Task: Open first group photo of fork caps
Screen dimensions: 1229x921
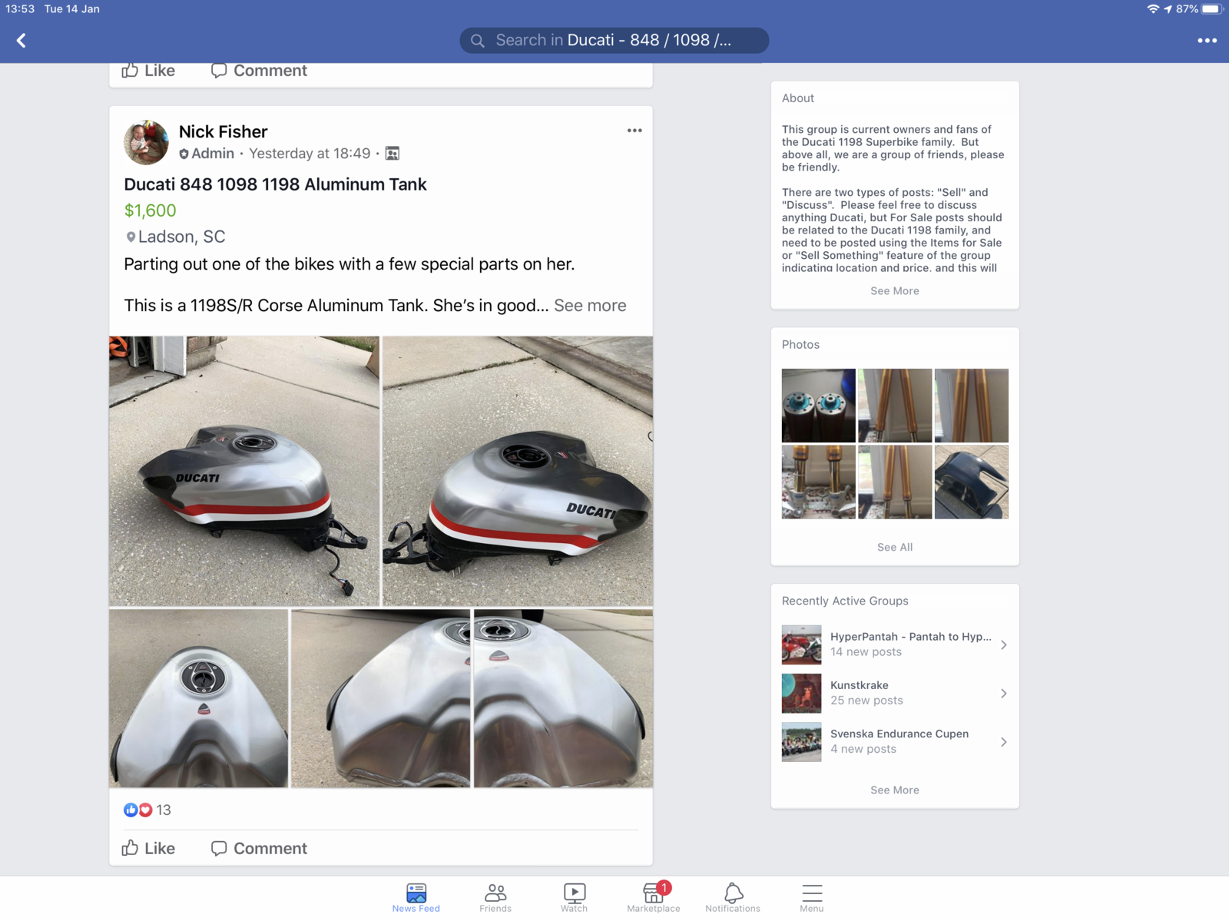Action: 818,406
